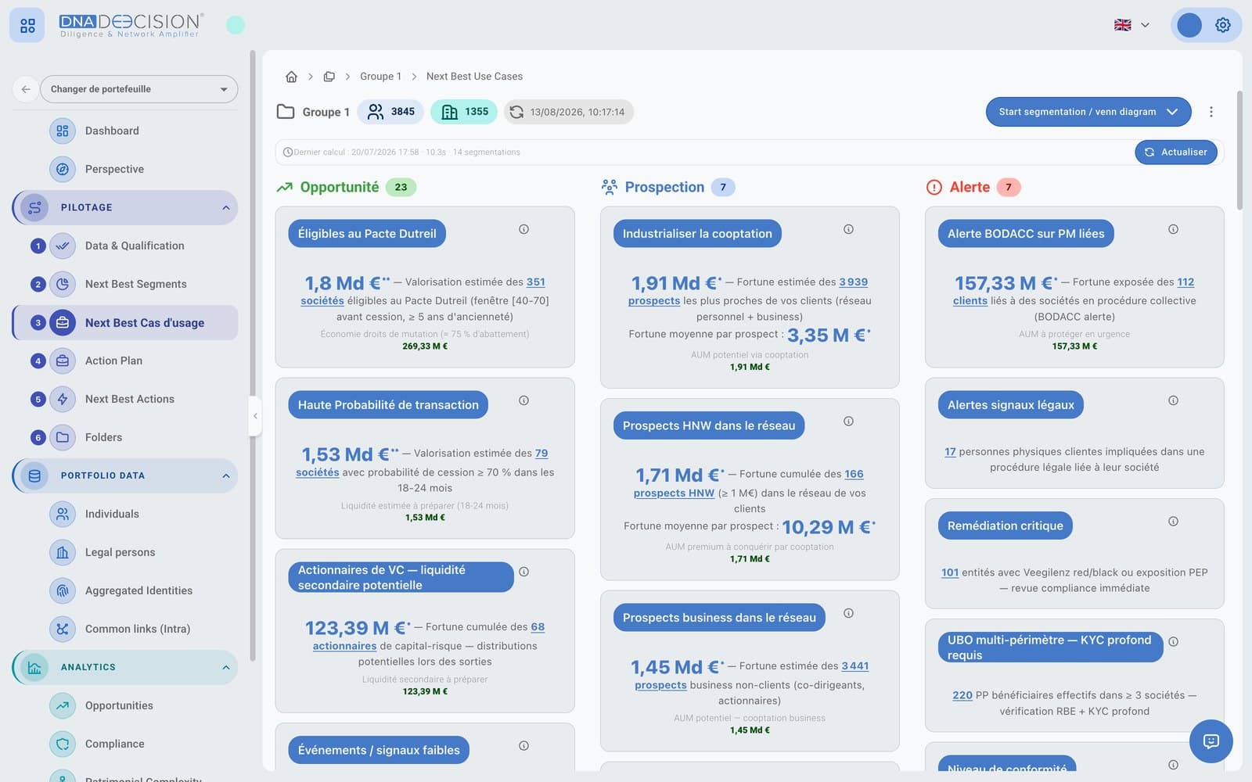Click the refresh date badge 13/08/2026
This screenshot has height=782, width=1252.
[568, 112]
